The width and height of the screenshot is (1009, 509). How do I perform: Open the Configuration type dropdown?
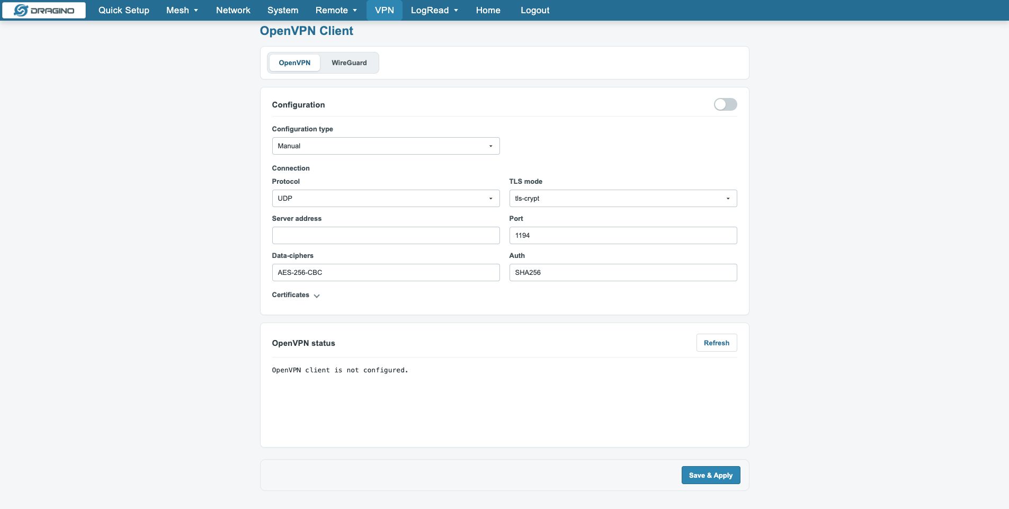pos(386,146)
